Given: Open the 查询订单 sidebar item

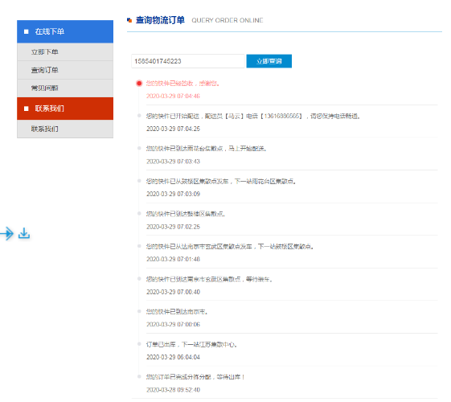Looking at the screenshot, I should point(65,70).
